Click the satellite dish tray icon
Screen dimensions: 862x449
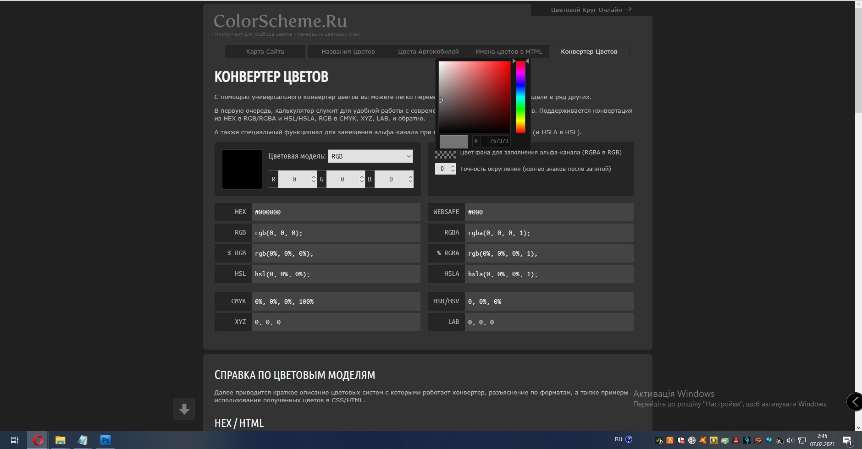(x=780, y=441)
